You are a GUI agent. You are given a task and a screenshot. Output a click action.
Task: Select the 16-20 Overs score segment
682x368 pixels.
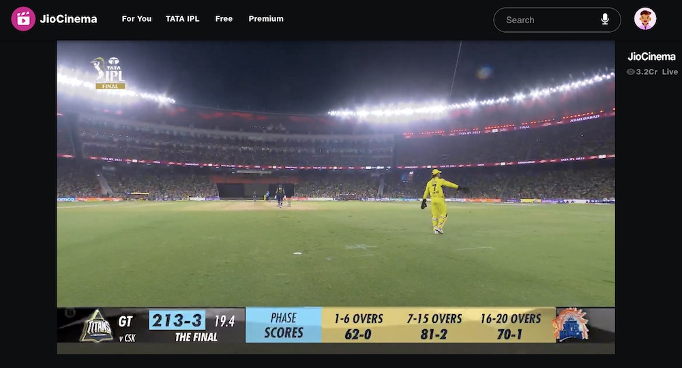511,326
